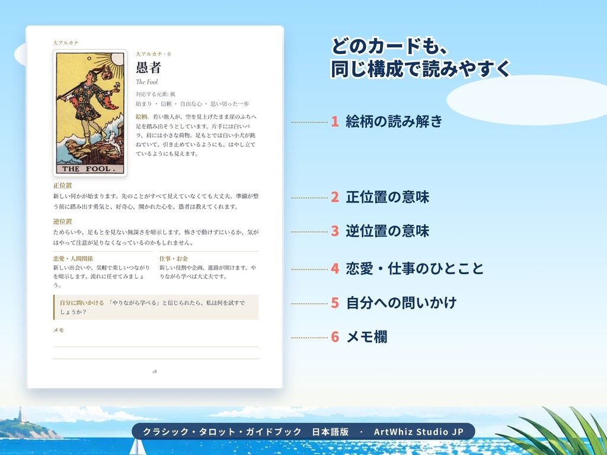
Task: Click page number 18
Action: [155, 371]
